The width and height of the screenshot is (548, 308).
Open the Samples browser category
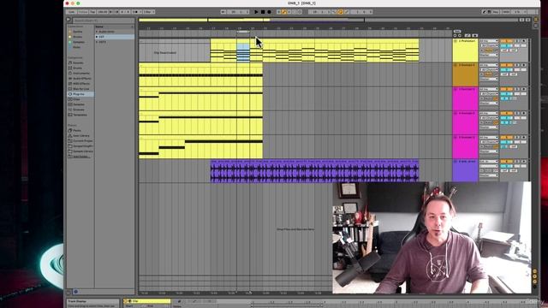pos(79,104)
